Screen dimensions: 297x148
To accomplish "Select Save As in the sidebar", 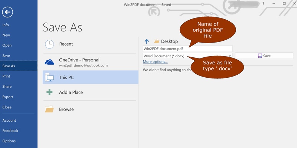I will (19, 66).
